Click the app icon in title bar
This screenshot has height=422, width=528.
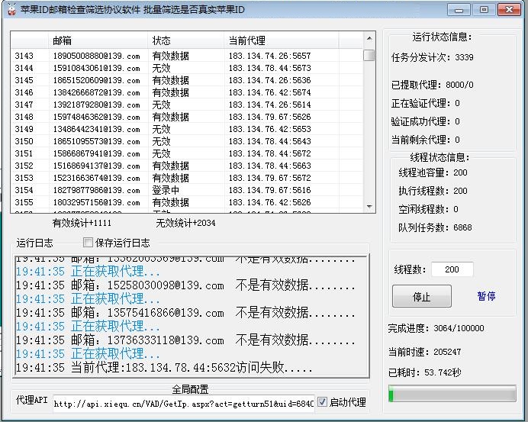pyautogui.click(x=9, y=10)
